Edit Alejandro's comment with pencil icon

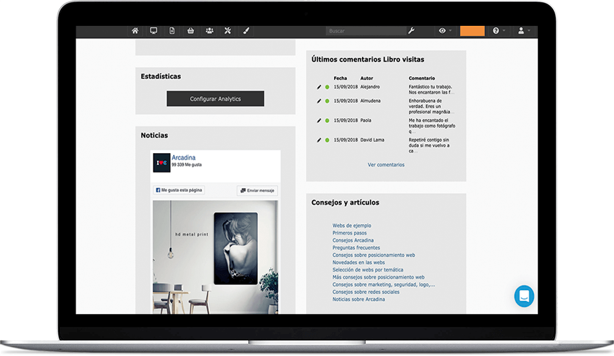(319, 87)
